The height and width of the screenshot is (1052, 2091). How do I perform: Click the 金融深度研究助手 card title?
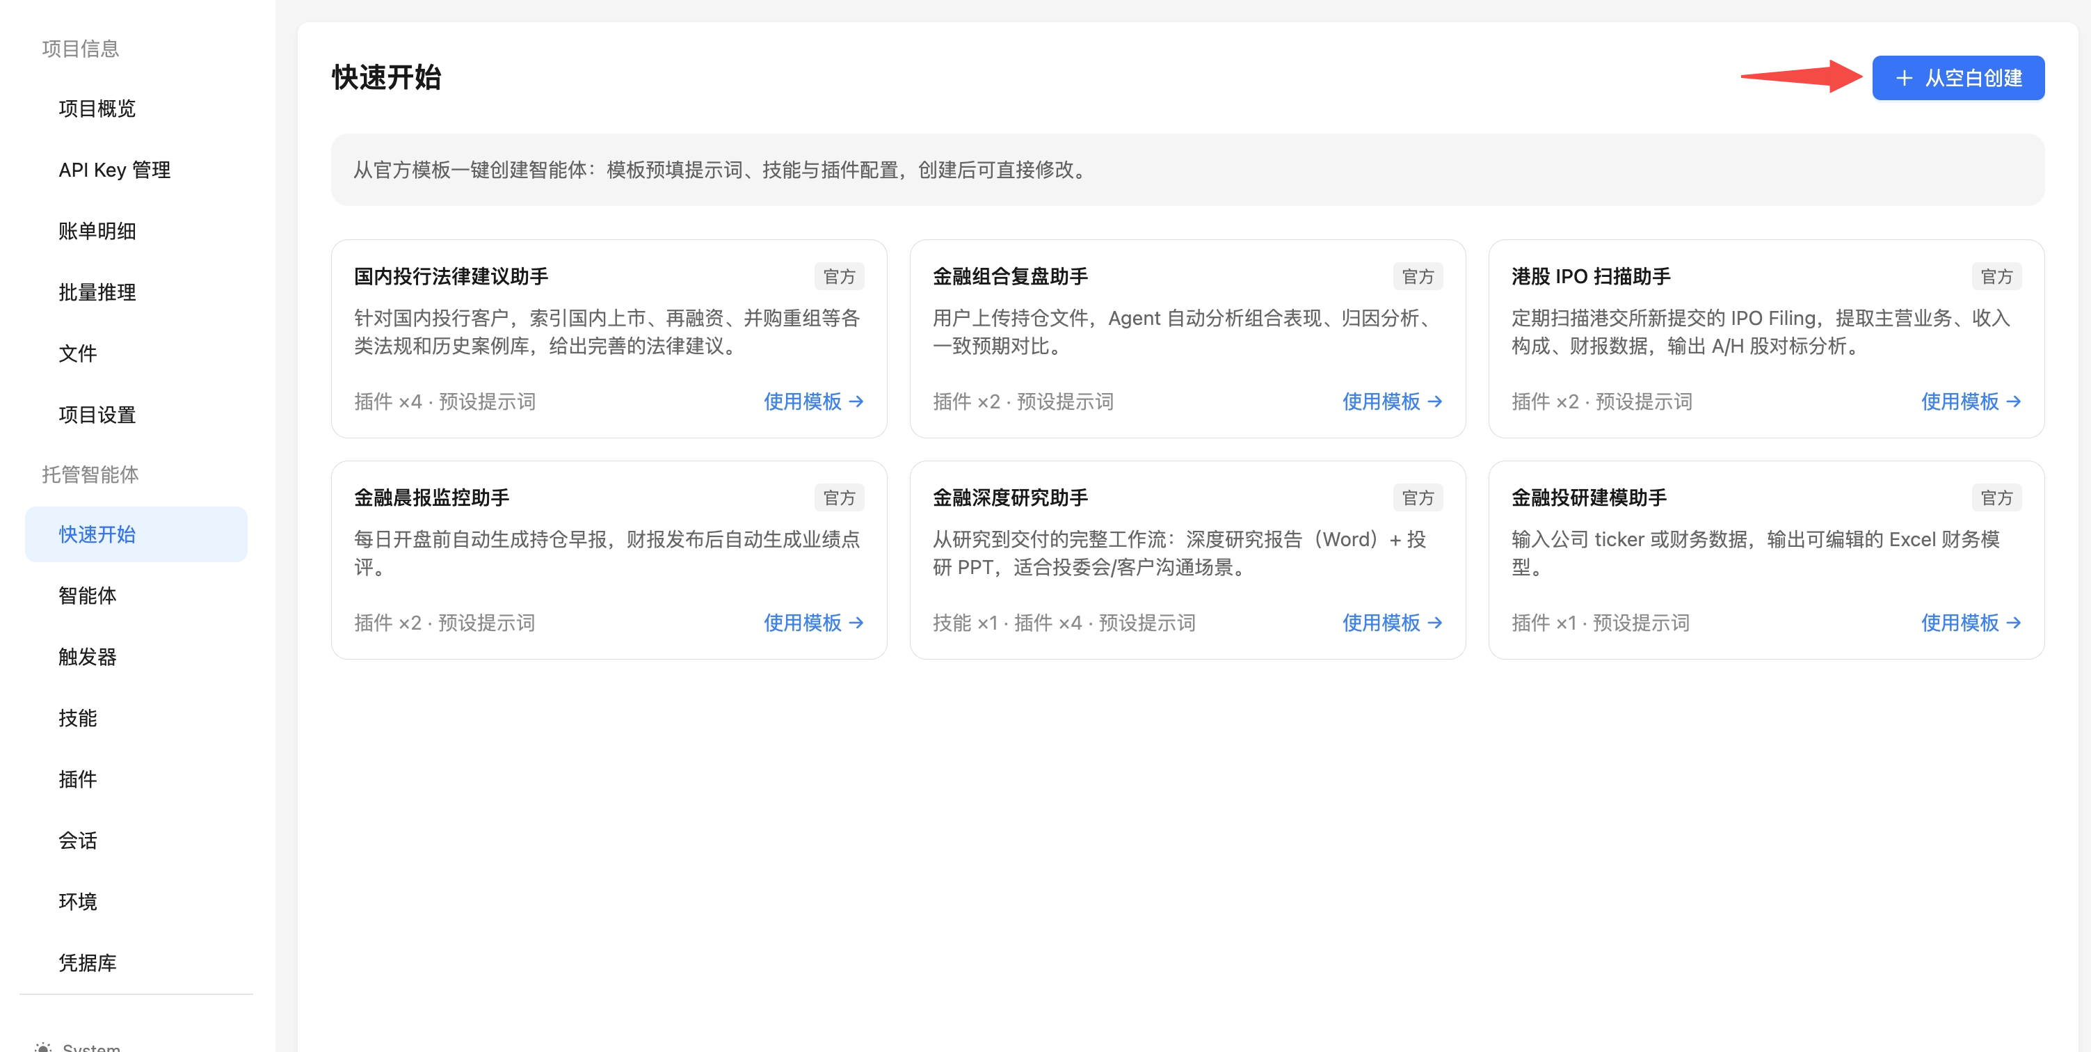[1011, 497]
